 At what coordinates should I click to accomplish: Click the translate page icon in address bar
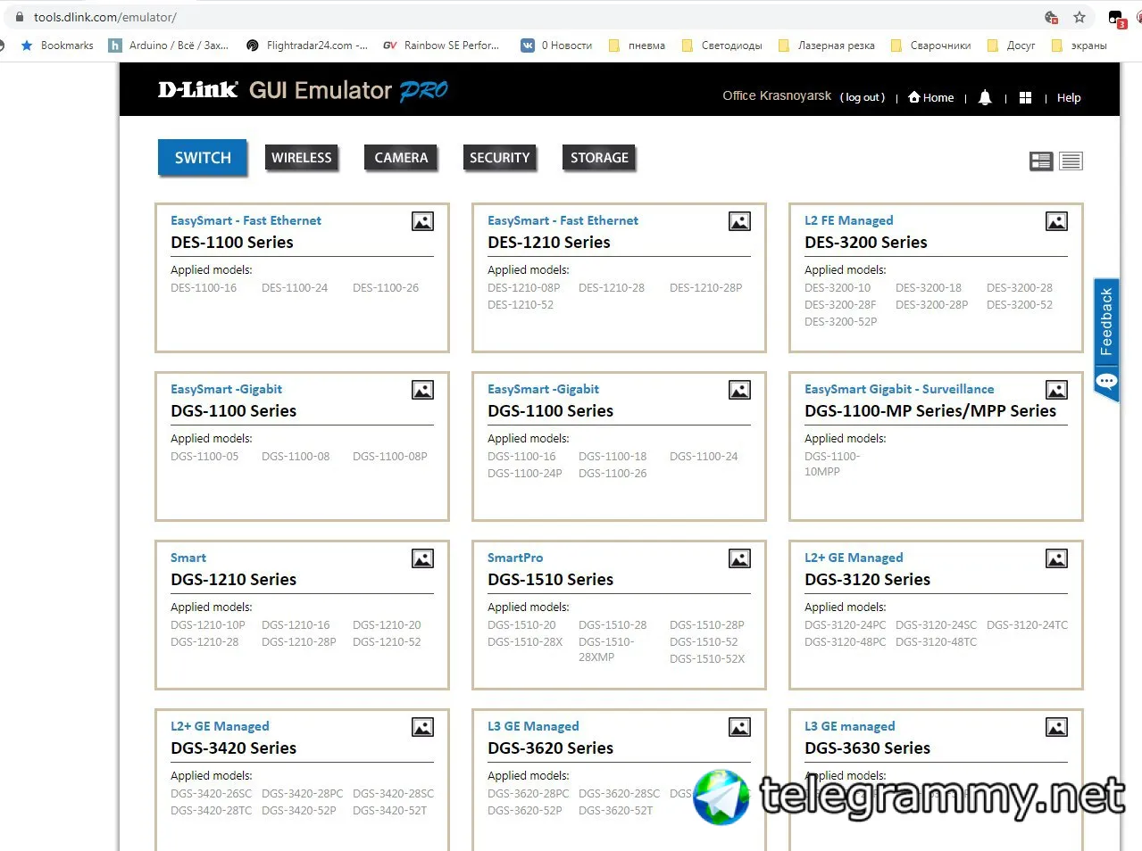click(1052, 17)
